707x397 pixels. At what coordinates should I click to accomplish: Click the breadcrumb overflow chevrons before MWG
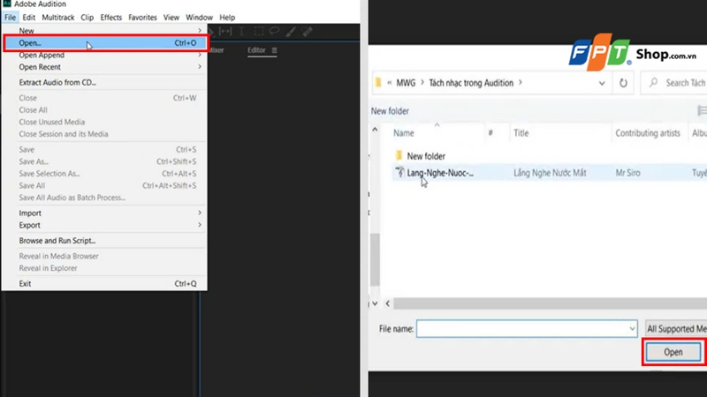390,83
